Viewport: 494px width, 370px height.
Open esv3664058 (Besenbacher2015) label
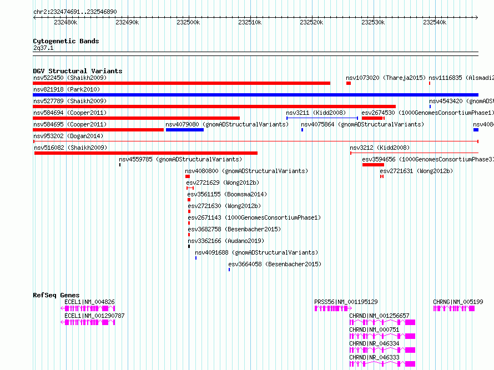tap(275, 264)
